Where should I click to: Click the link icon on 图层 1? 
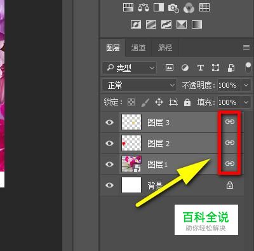pyautogui.click(x=230, y=163)
